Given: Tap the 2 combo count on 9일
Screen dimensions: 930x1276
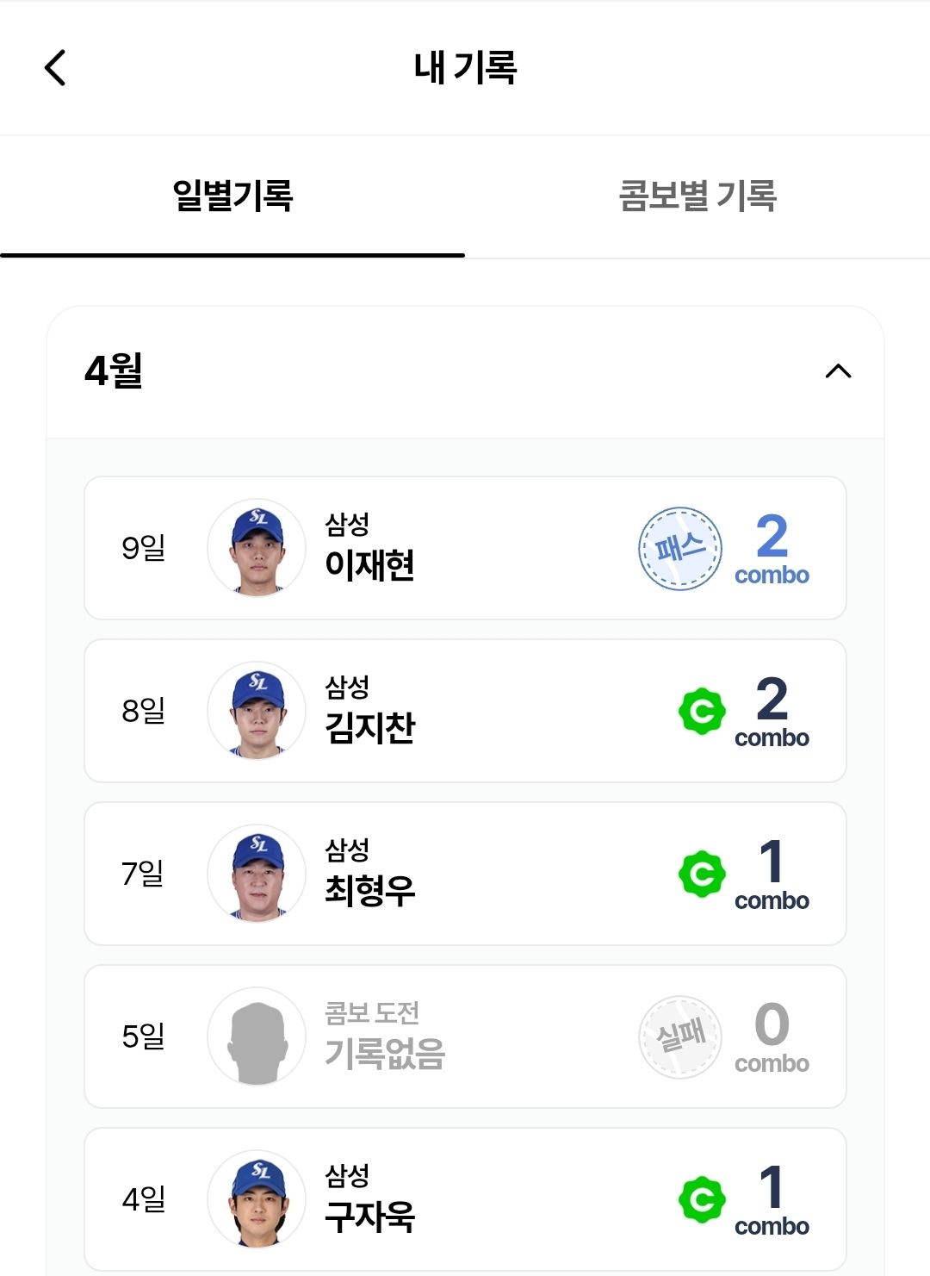Looking at the screenshot, I should pyautogui.click(x=772, y=548).
